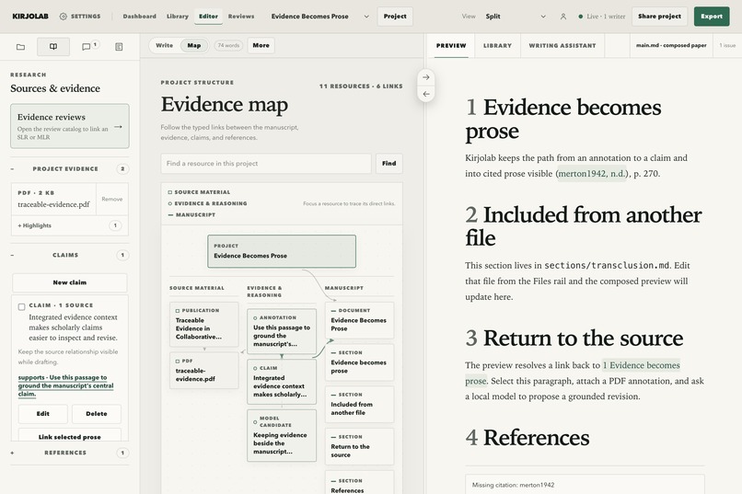The image size is (742, 494).
Task: Open the comments speech-bubble icon
Action: point(87,47)
